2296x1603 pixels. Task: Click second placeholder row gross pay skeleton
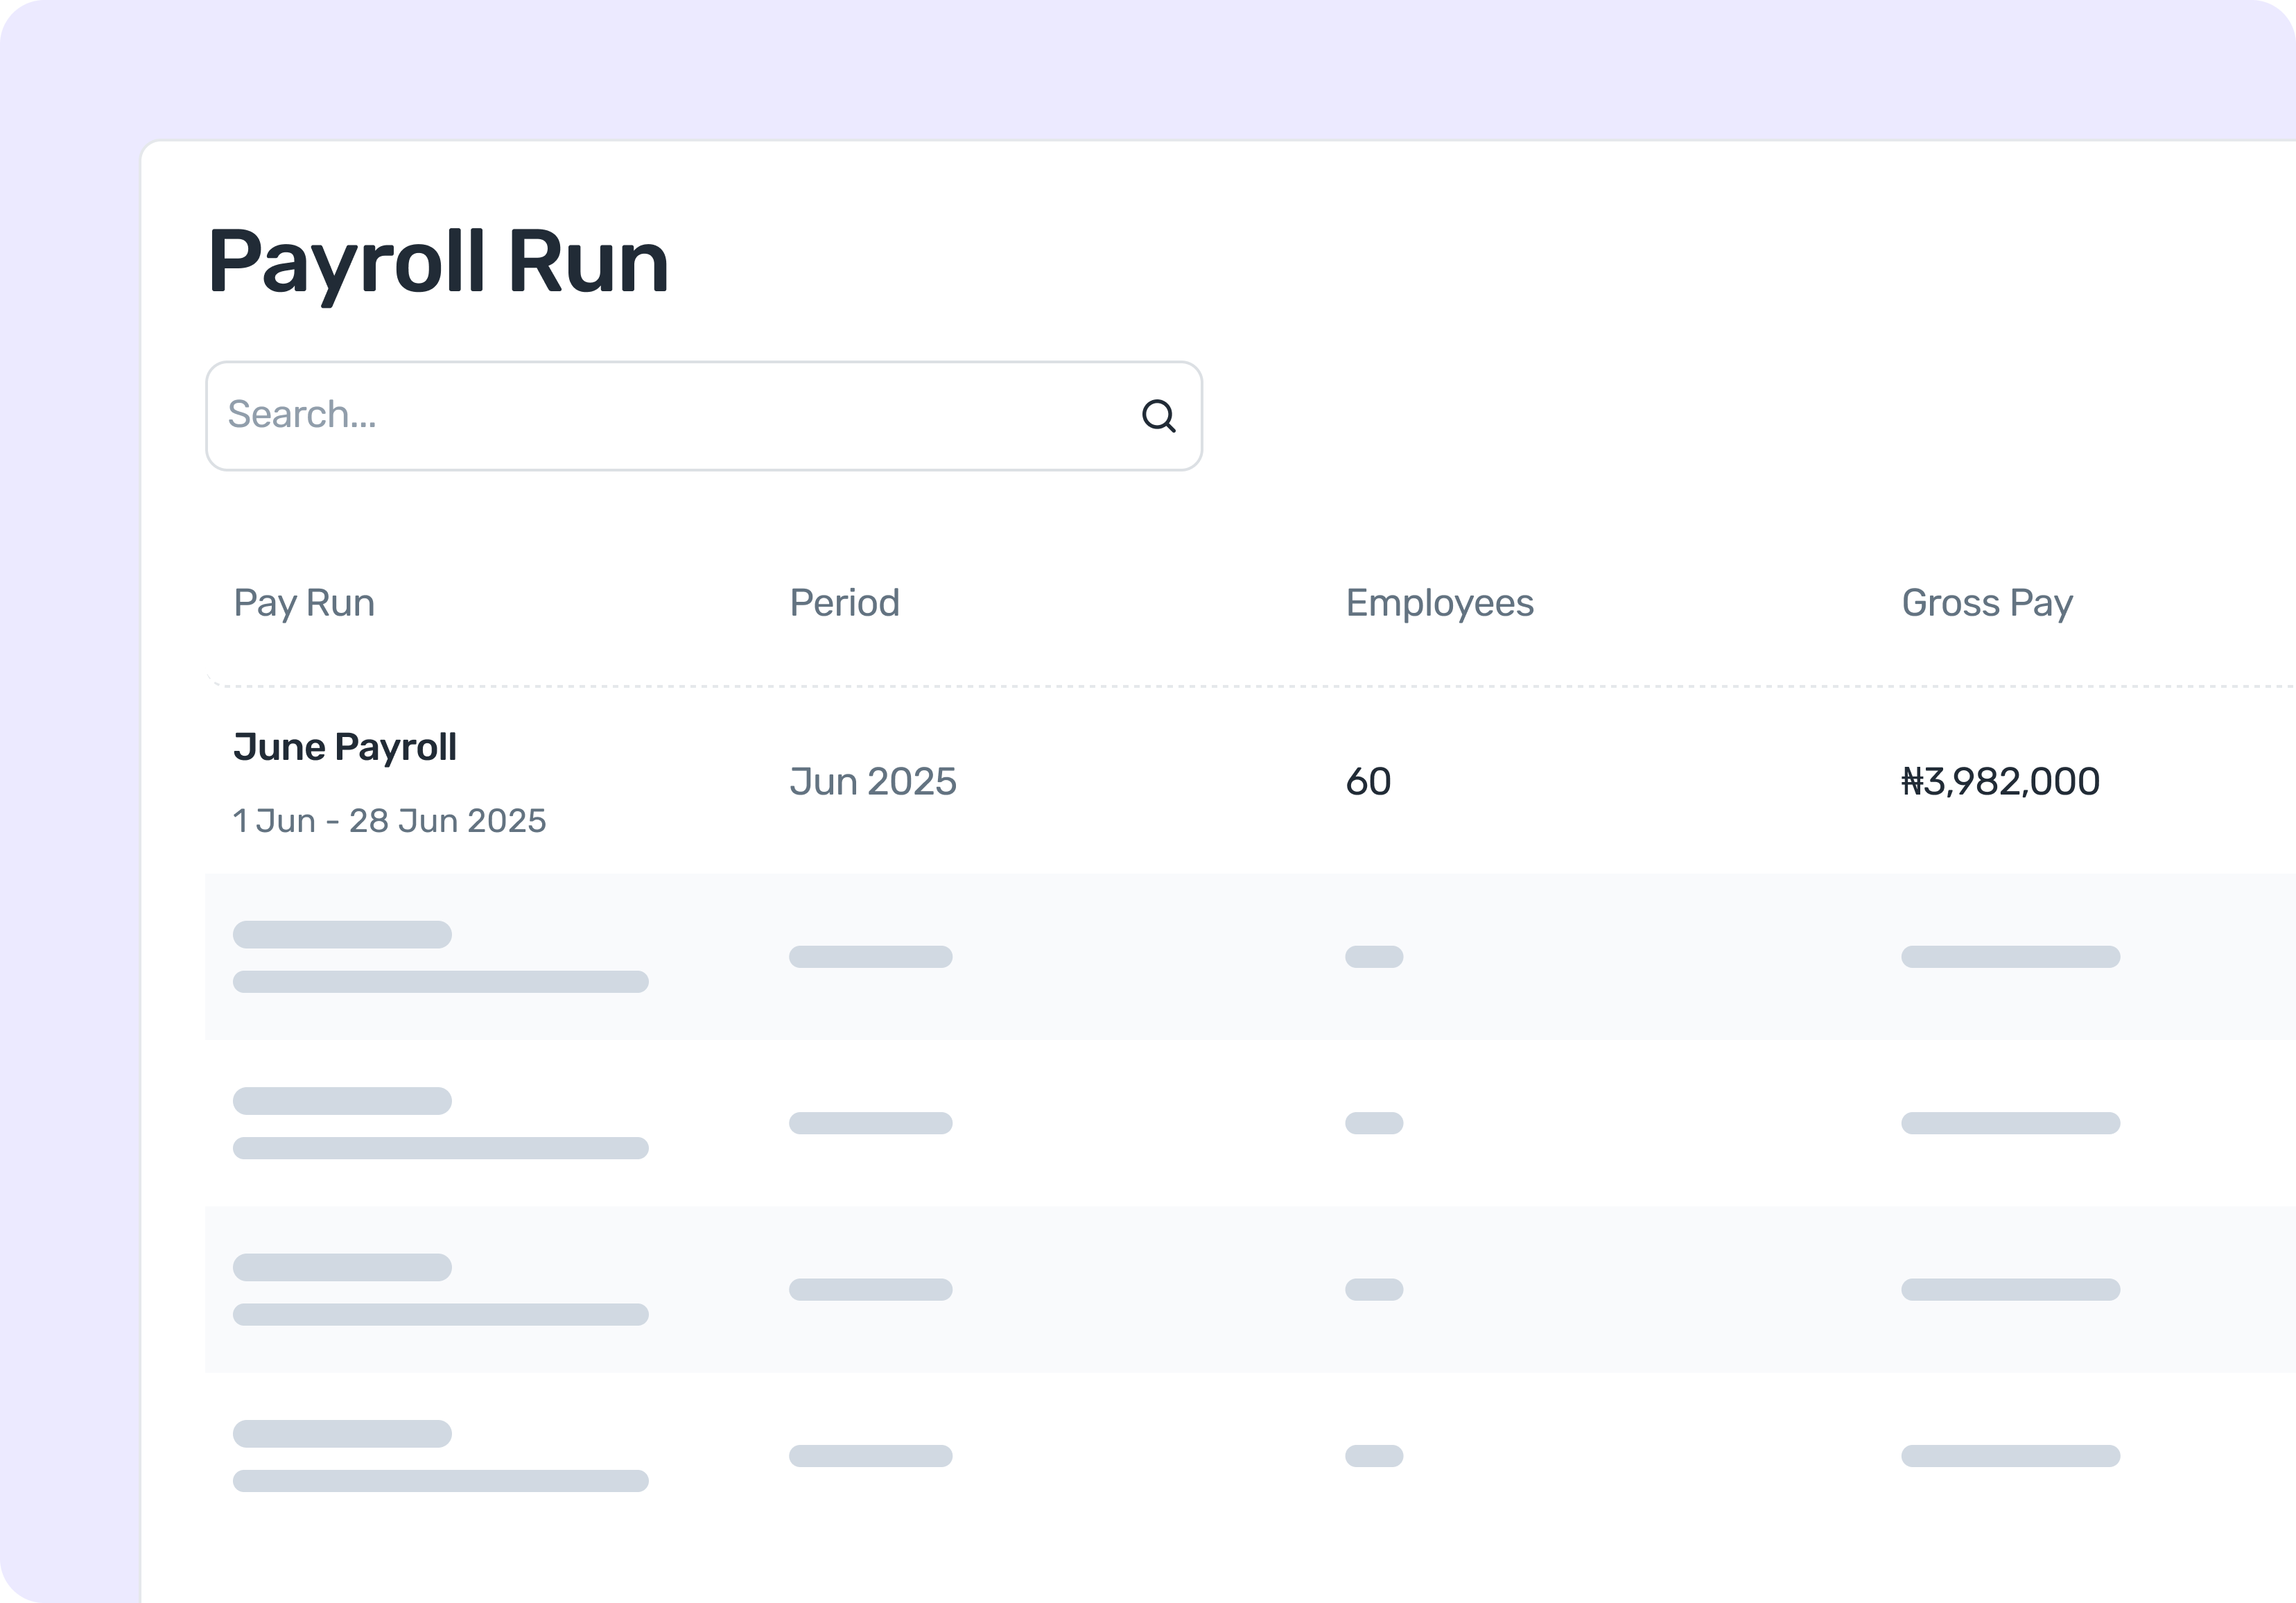pos(2010,1123)
